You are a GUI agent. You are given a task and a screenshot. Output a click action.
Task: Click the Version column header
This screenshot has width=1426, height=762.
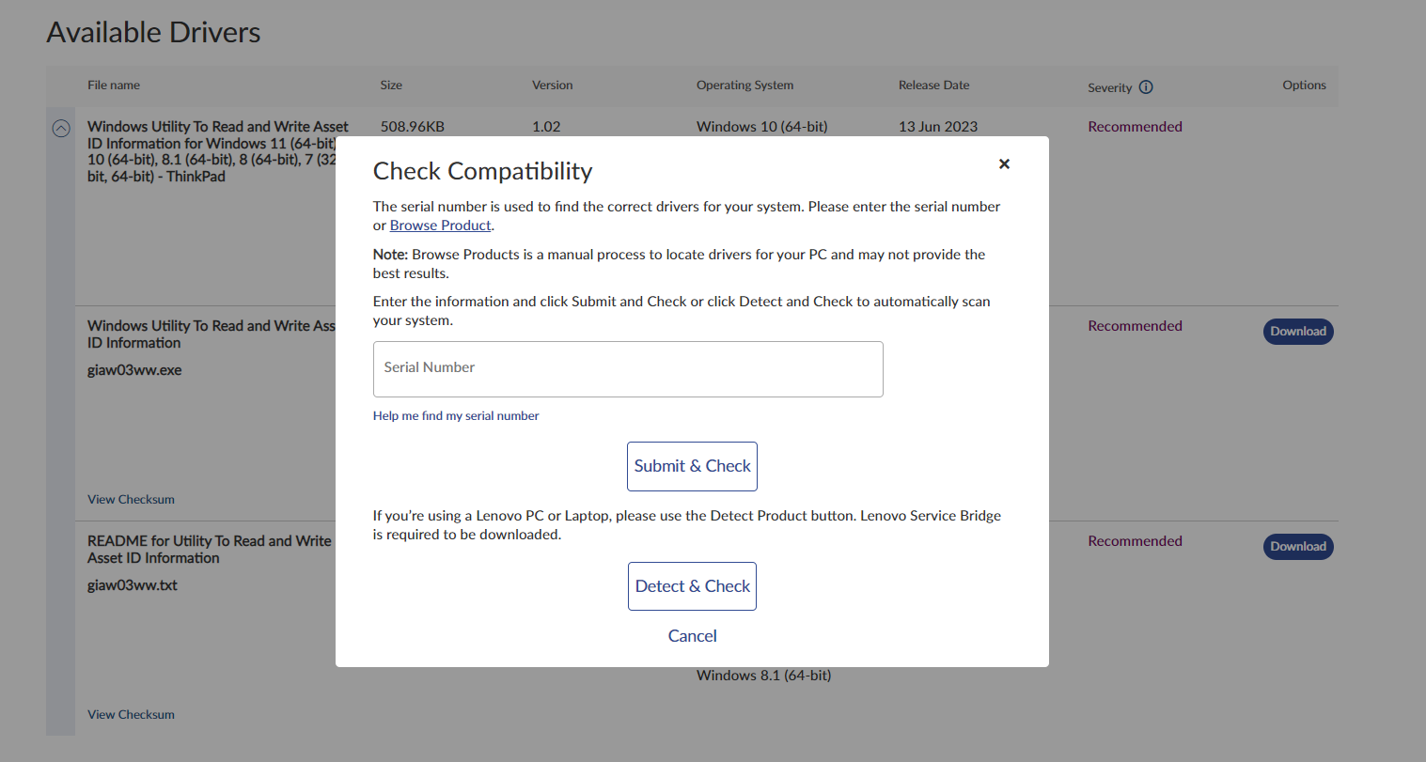point(552,86)
